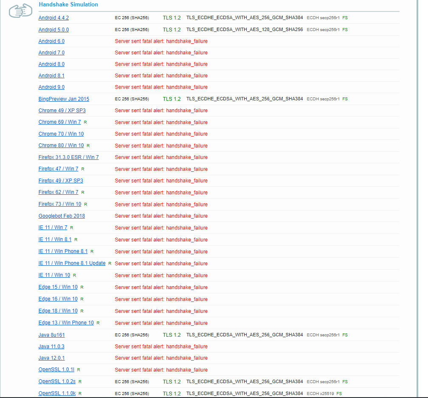Click the FS marker in the Android 5.0.0 row

point(345,30)
